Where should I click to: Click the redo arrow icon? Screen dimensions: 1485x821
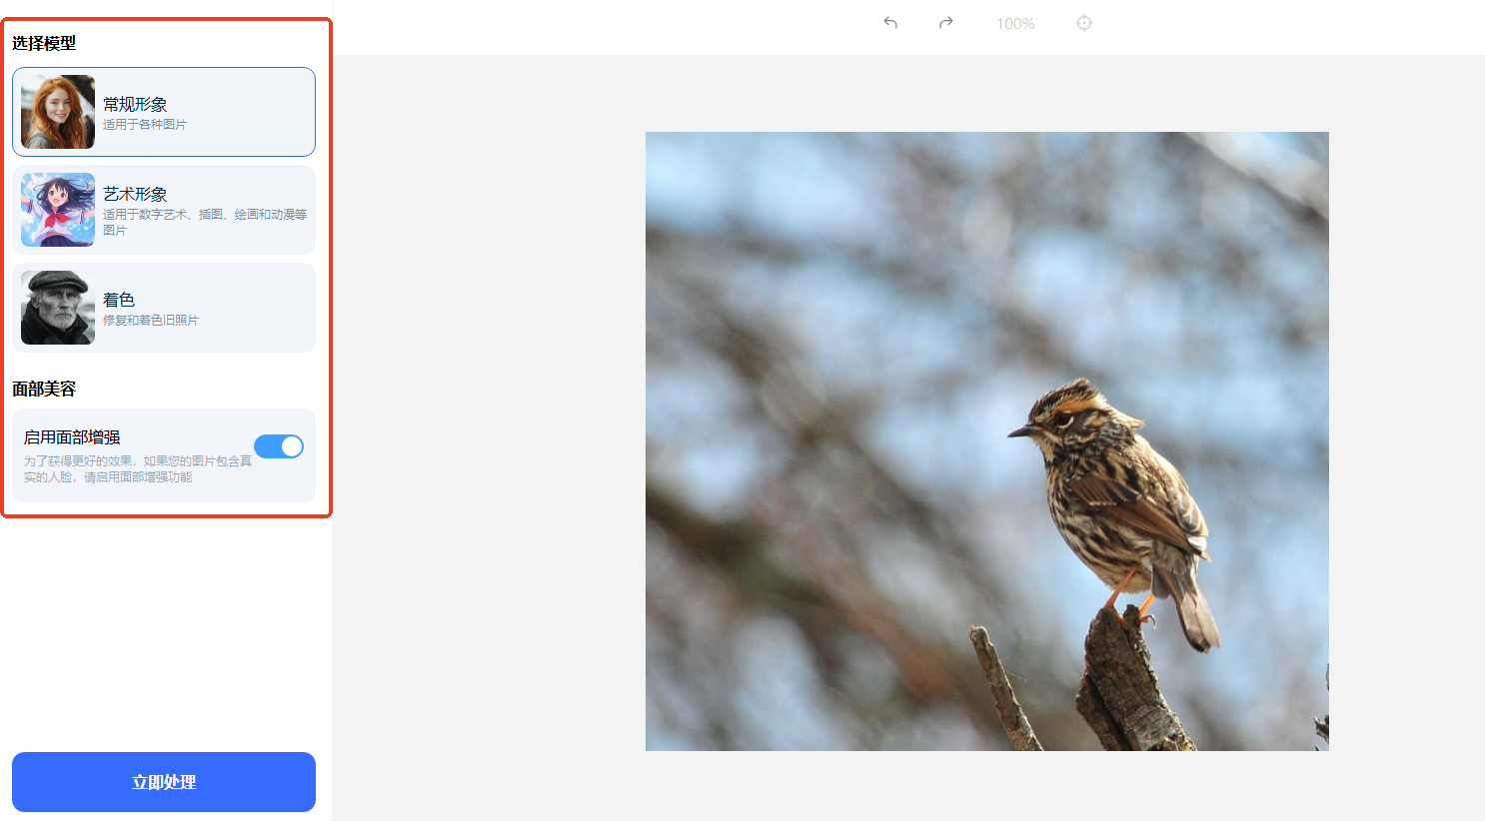point(945,23)
